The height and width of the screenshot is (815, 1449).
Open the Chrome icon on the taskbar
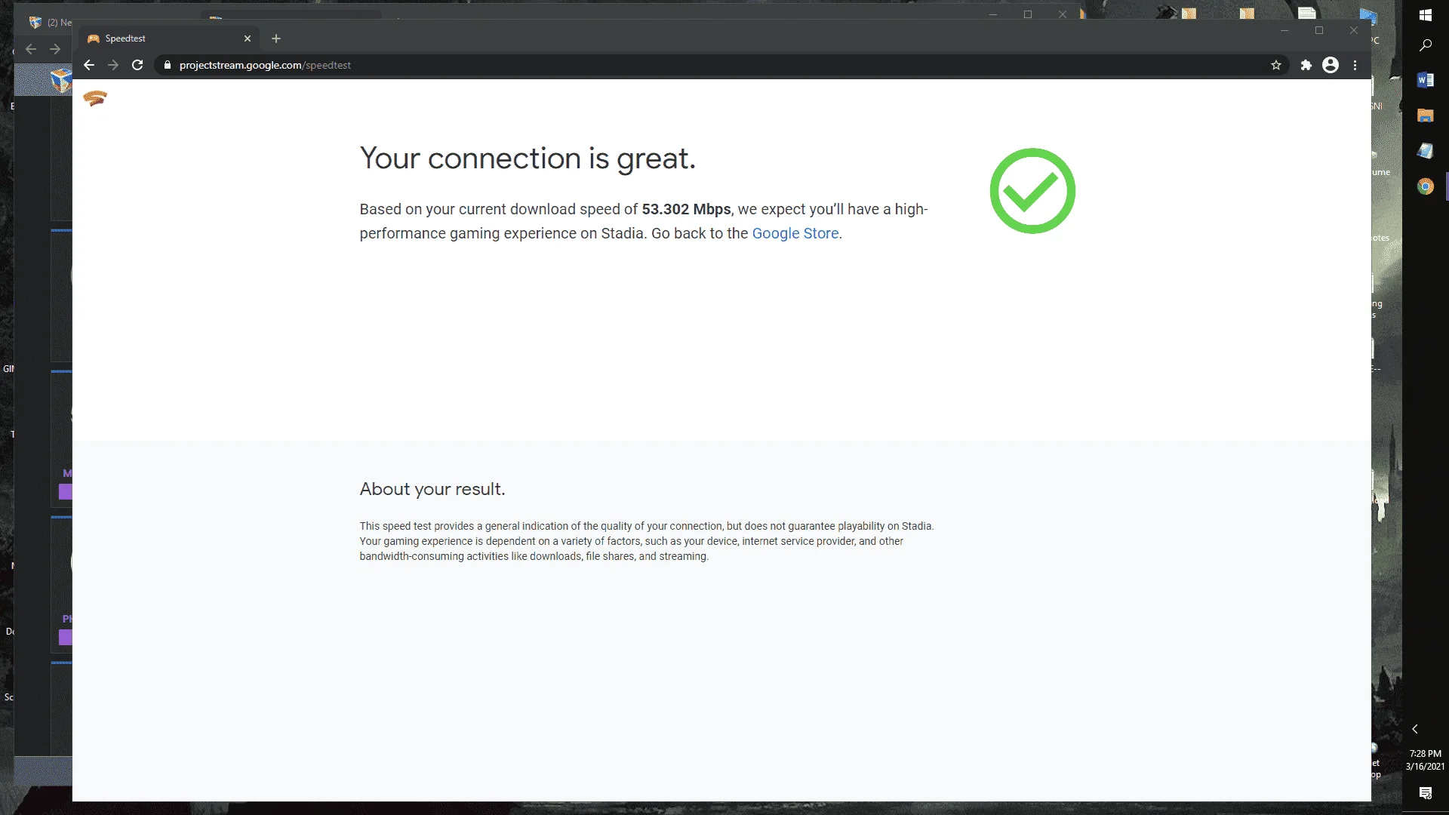click(x=1426, y=186)
